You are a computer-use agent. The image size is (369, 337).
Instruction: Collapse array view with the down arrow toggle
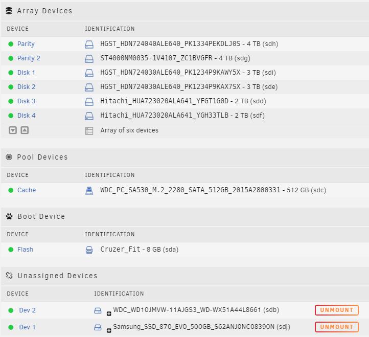pyautogui.click(x=13, y=130)
